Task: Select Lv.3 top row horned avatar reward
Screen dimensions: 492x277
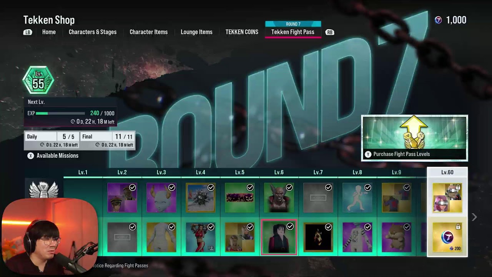Action: coord(161,198)
